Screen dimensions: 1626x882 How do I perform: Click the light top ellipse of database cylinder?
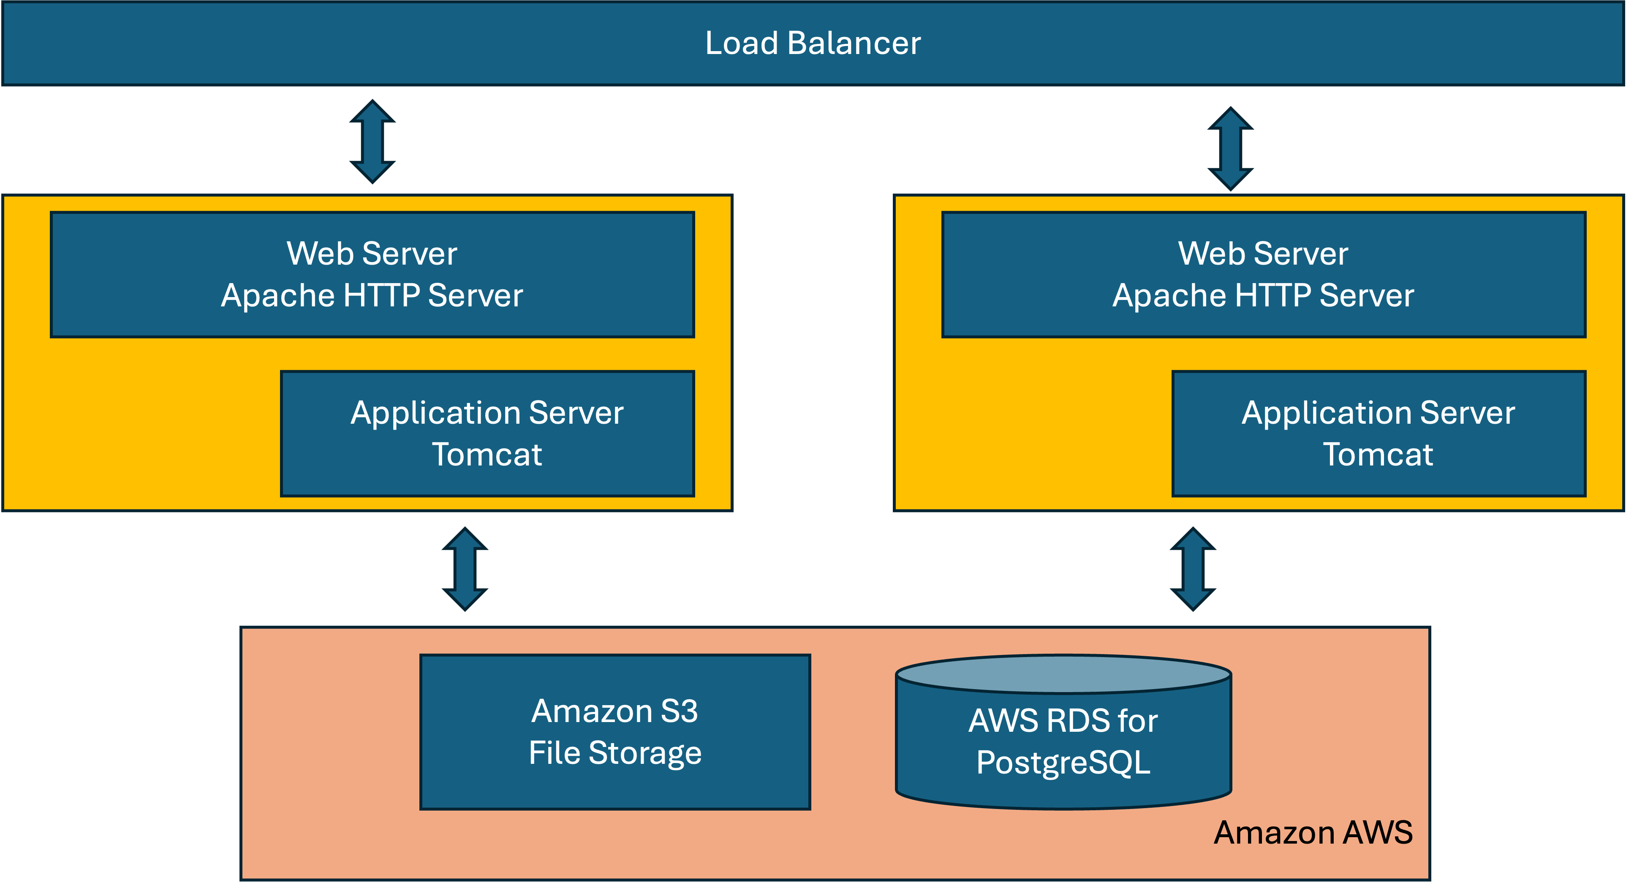point(1063,674)
